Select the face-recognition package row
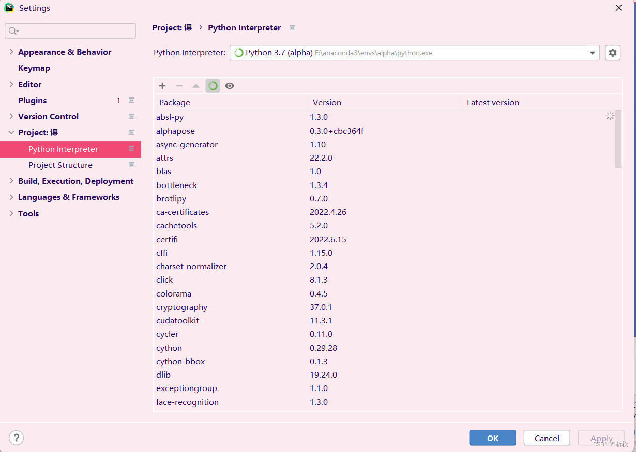 tap(385, 402)
